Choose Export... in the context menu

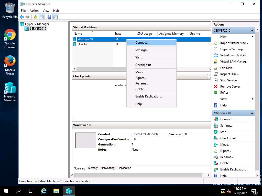click(151, 78)
